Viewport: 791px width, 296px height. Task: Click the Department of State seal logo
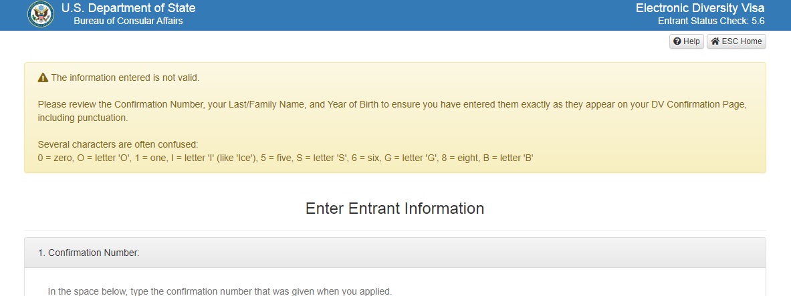41,15
